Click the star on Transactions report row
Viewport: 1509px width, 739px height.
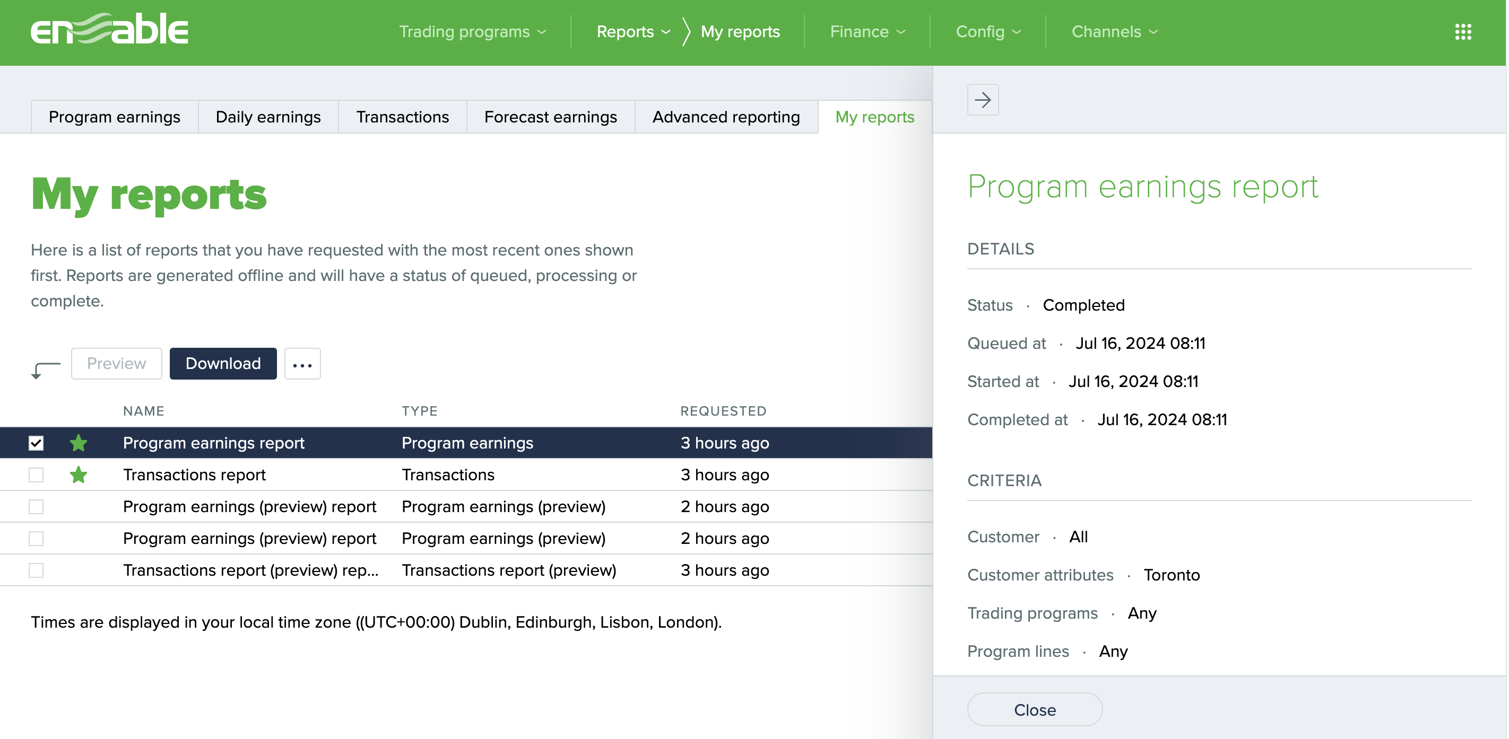point(78,474)
